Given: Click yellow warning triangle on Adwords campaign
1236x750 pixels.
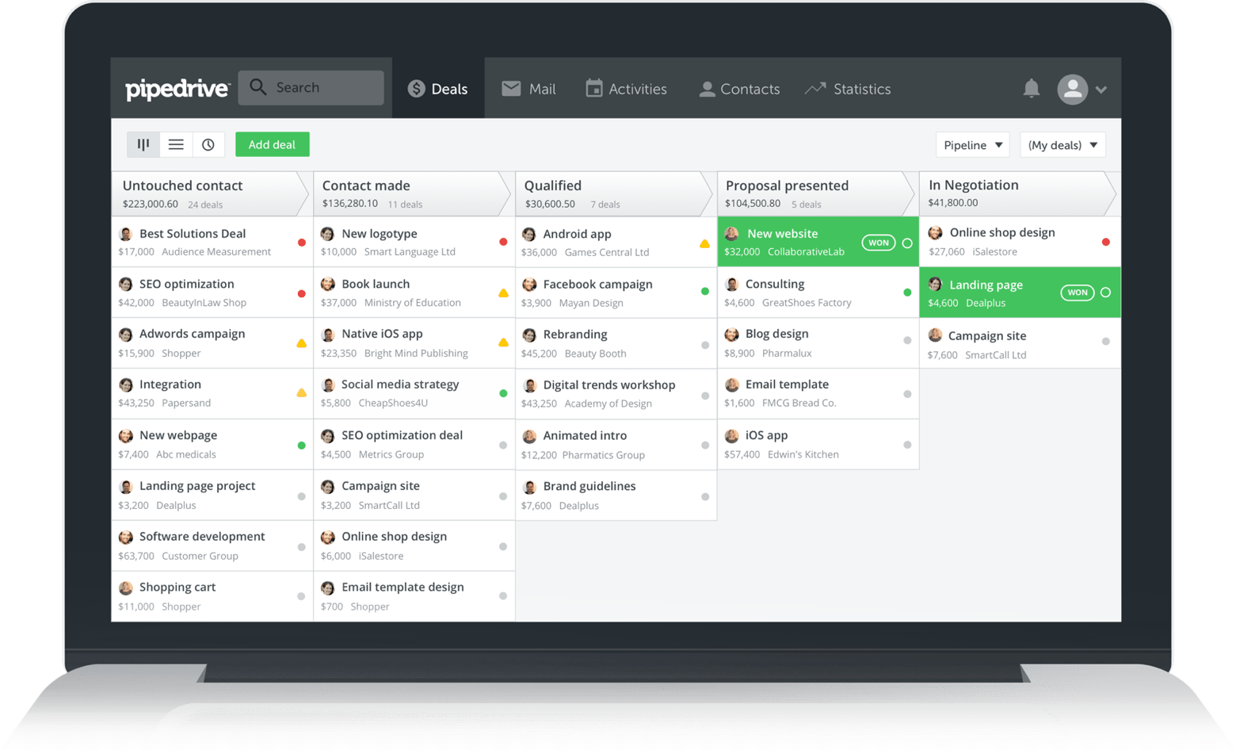Looking at the screenshot, I should click(x=302, y=343).
